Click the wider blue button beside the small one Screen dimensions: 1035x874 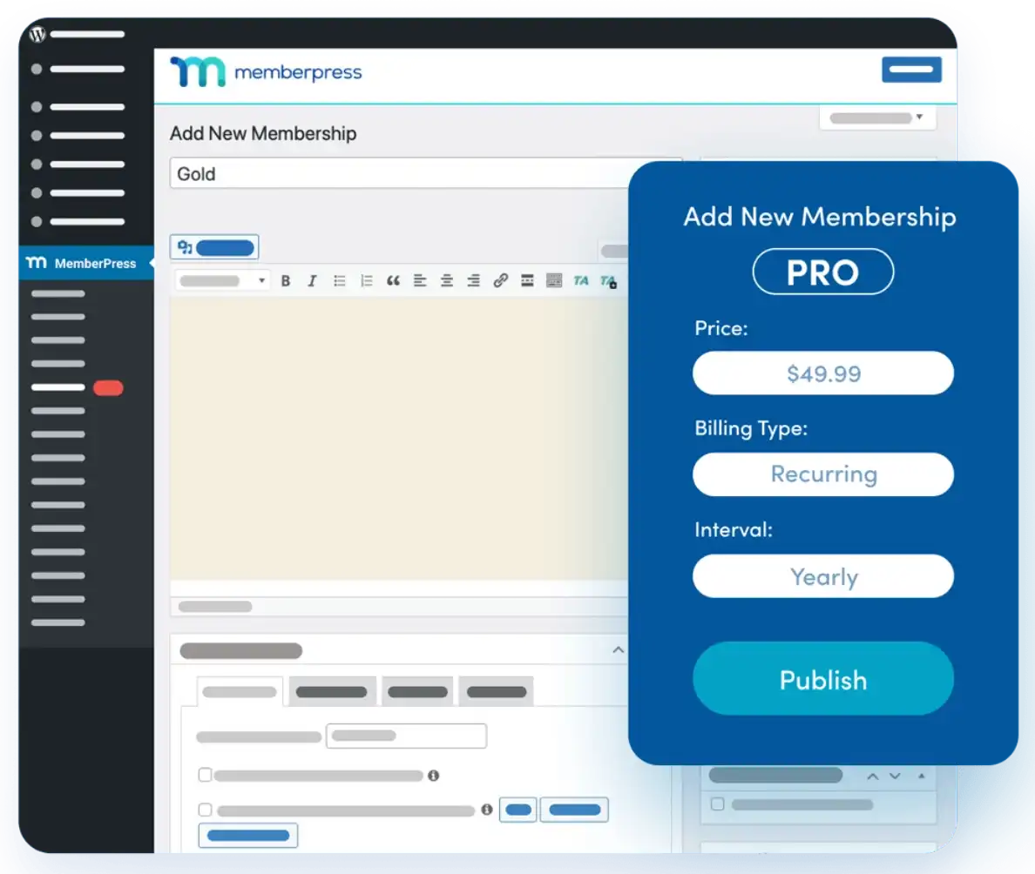coord(574,810)
